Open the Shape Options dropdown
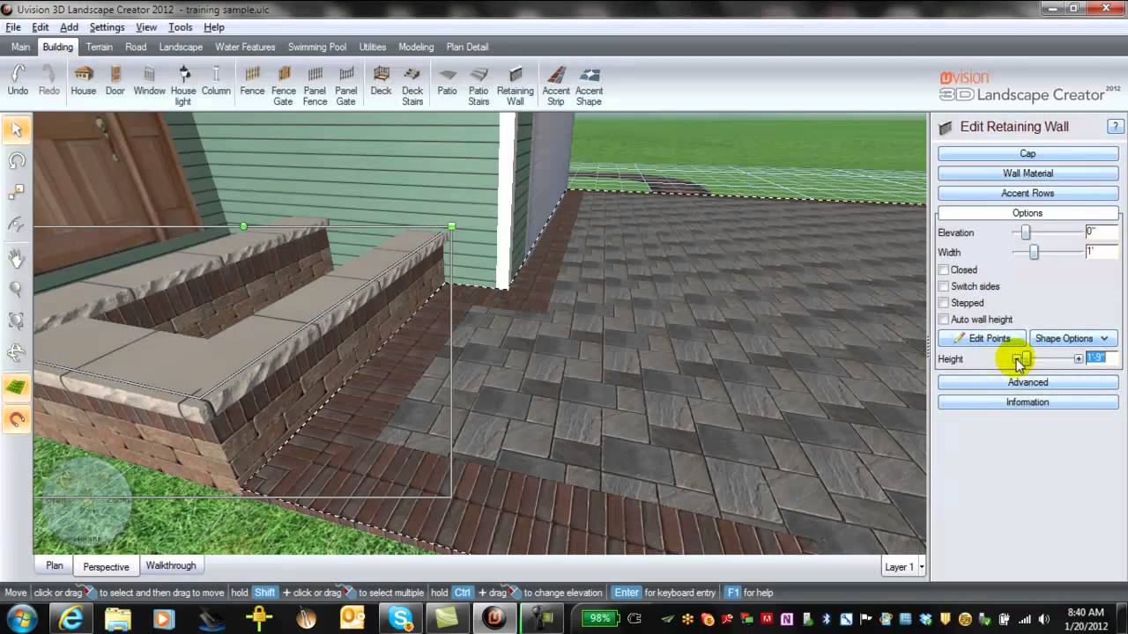 tap(1073, 338)
